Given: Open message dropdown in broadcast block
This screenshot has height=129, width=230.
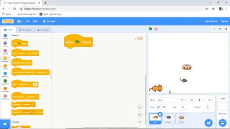Looking at the screenshot, I should pos(28,104).
